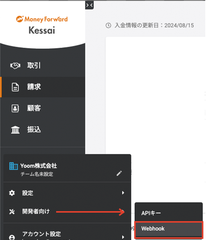Open アカウント設定 menu entry
Viewport: 213px width, 240px height.
click(x=67, y=234)
